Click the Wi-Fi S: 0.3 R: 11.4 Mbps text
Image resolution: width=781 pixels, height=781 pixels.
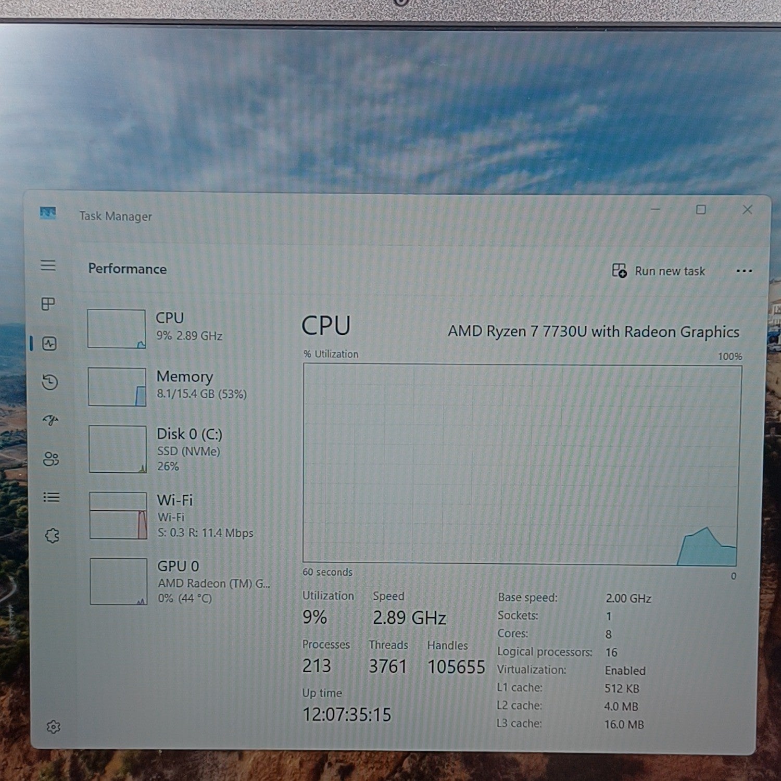[x=206, y=533]
